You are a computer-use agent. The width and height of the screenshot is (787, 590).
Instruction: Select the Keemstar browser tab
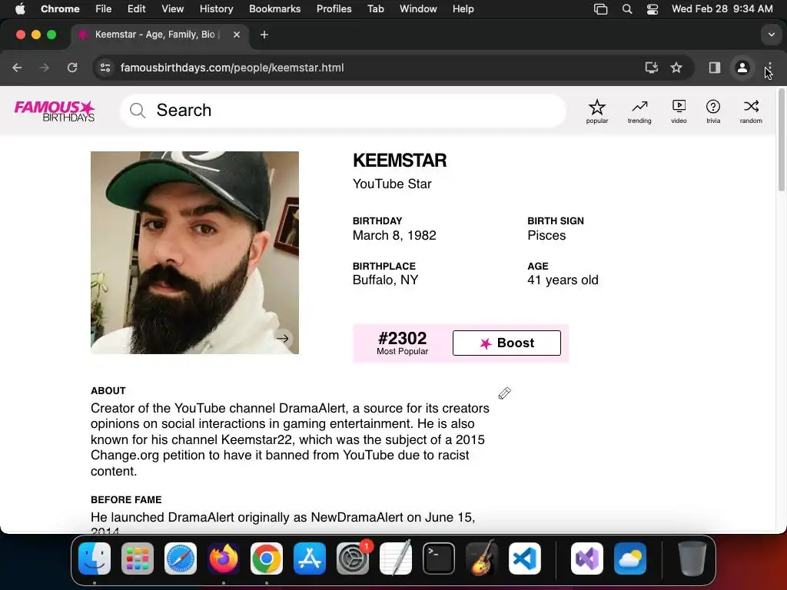pyautogui.click(x=160, y=35)
